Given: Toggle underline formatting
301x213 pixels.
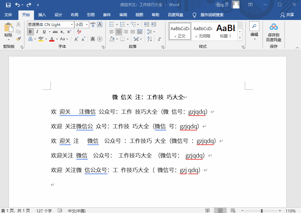Looking at the screenshot, I should point(44,32).
